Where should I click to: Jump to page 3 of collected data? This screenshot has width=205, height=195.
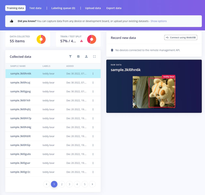click(x=69, y=184)
